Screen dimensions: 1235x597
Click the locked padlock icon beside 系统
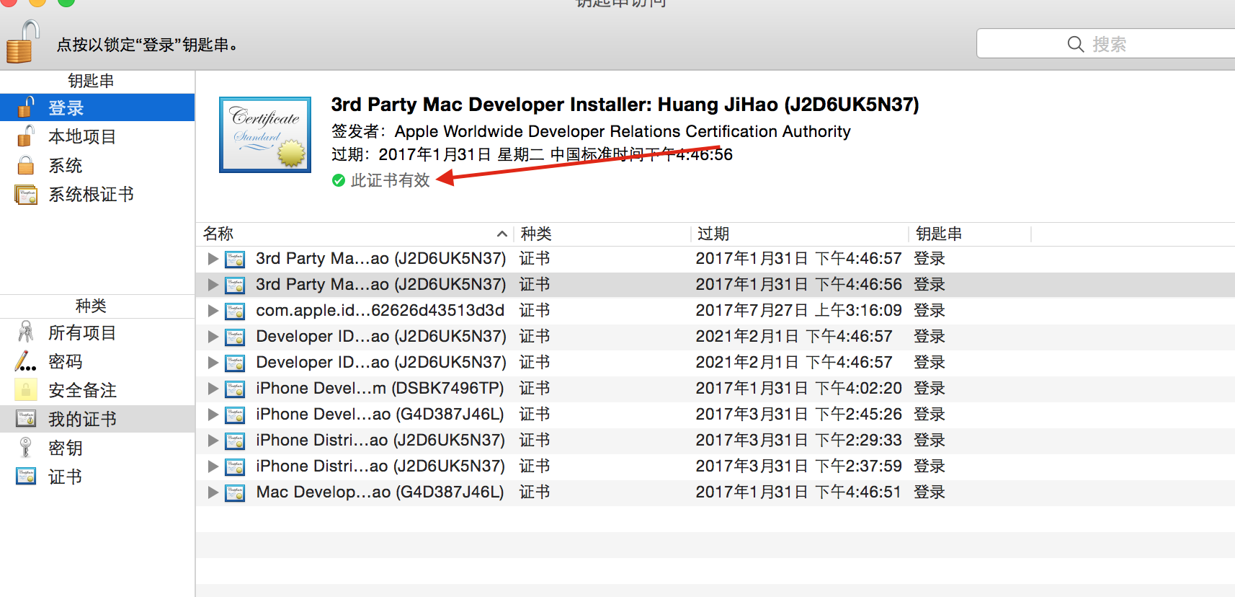(26, 165)
